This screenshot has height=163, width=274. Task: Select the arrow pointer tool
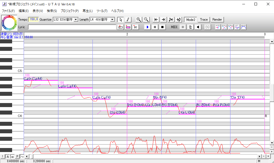[x=120, y=20]
